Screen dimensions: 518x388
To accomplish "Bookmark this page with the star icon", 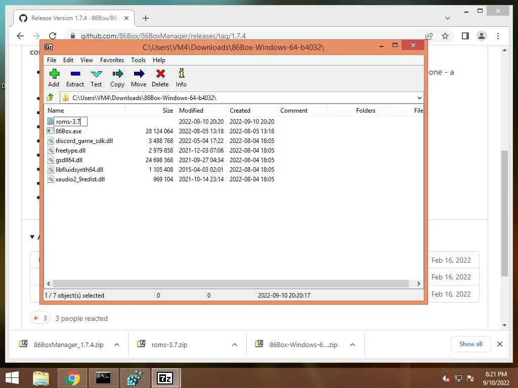I will (x=445, y=36).
